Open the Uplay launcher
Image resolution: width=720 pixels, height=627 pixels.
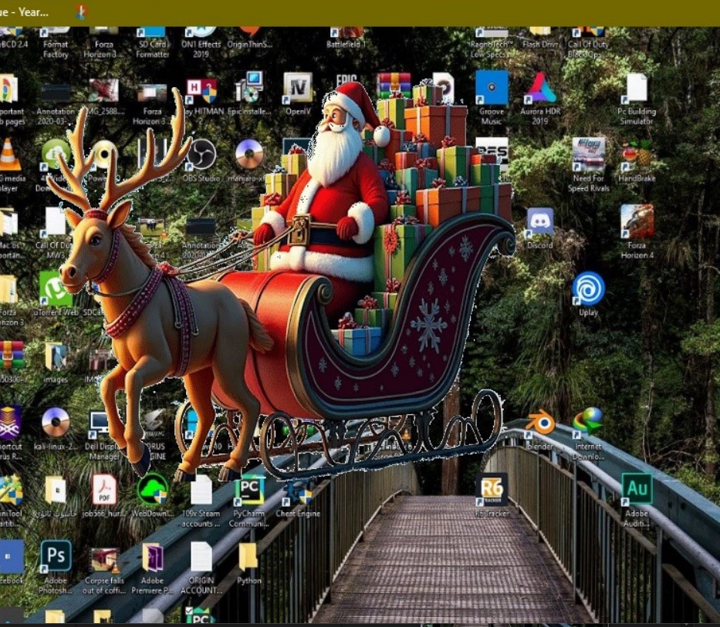587,290
